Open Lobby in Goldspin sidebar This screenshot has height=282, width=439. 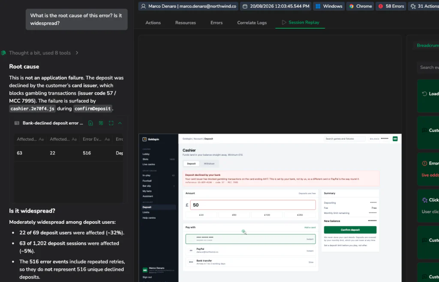[x=146, y=154]
